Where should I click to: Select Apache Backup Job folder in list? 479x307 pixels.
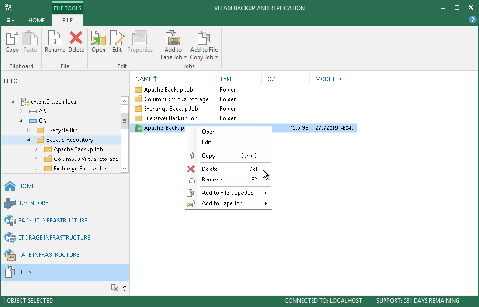coord(168,90)
